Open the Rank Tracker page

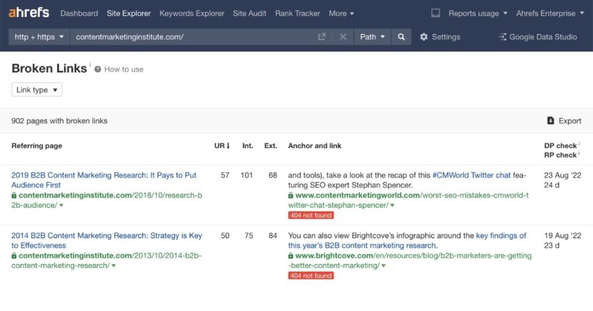click(298, 13)
